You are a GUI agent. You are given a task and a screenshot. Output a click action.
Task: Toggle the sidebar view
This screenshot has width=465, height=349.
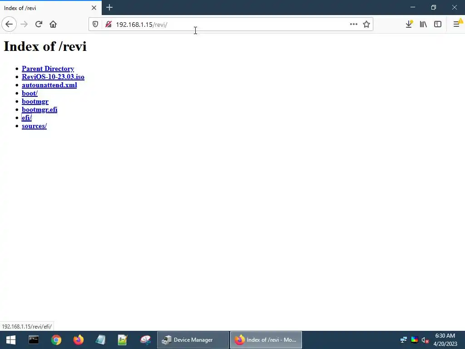[x=438, y=25]
